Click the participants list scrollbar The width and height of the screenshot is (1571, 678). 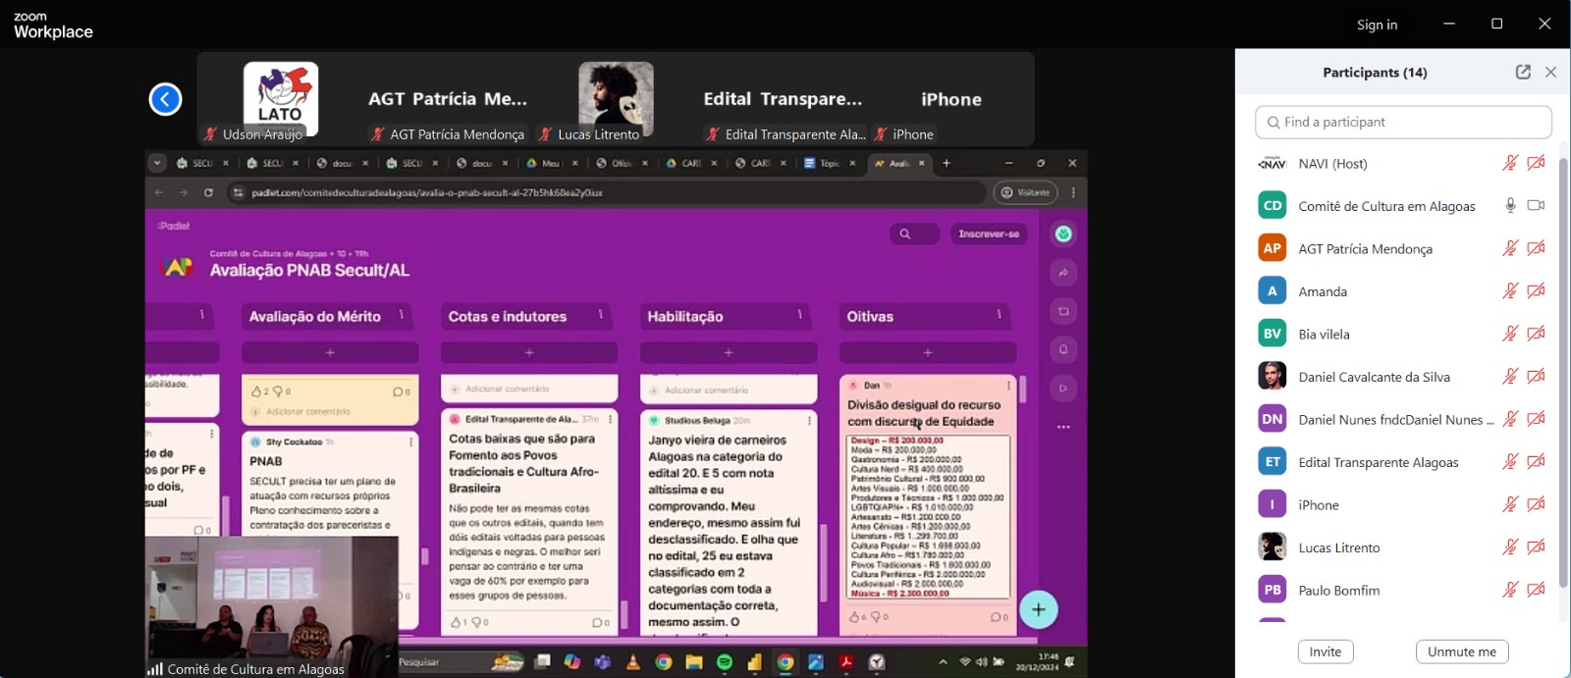1563,373
